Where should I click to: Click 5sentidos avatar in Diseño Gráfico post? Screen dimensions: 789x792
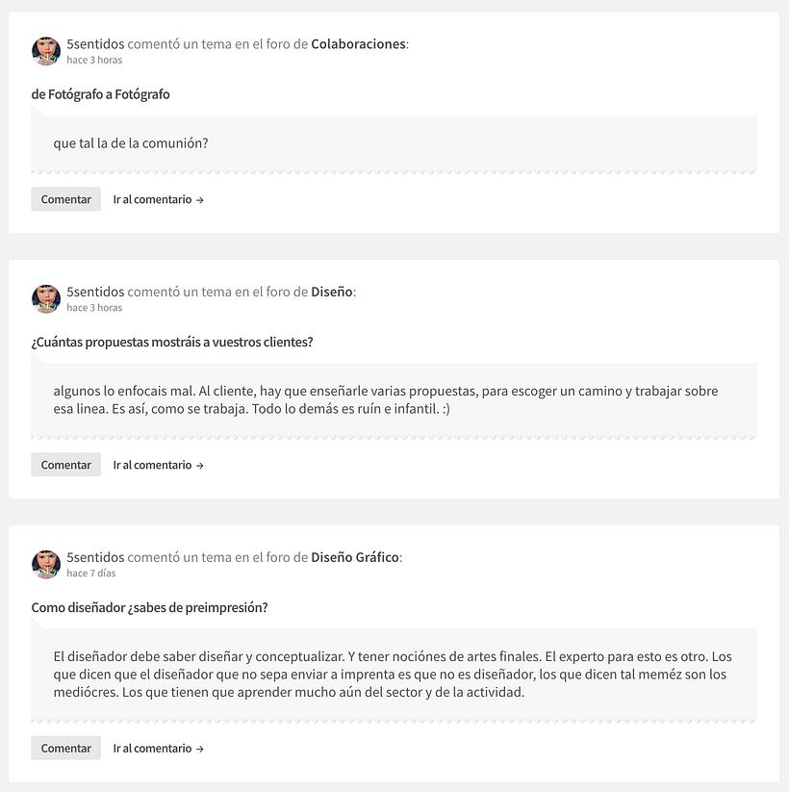[46, 564]
